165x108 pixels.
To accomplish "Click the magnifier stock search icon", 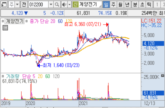I will (57, 4).
